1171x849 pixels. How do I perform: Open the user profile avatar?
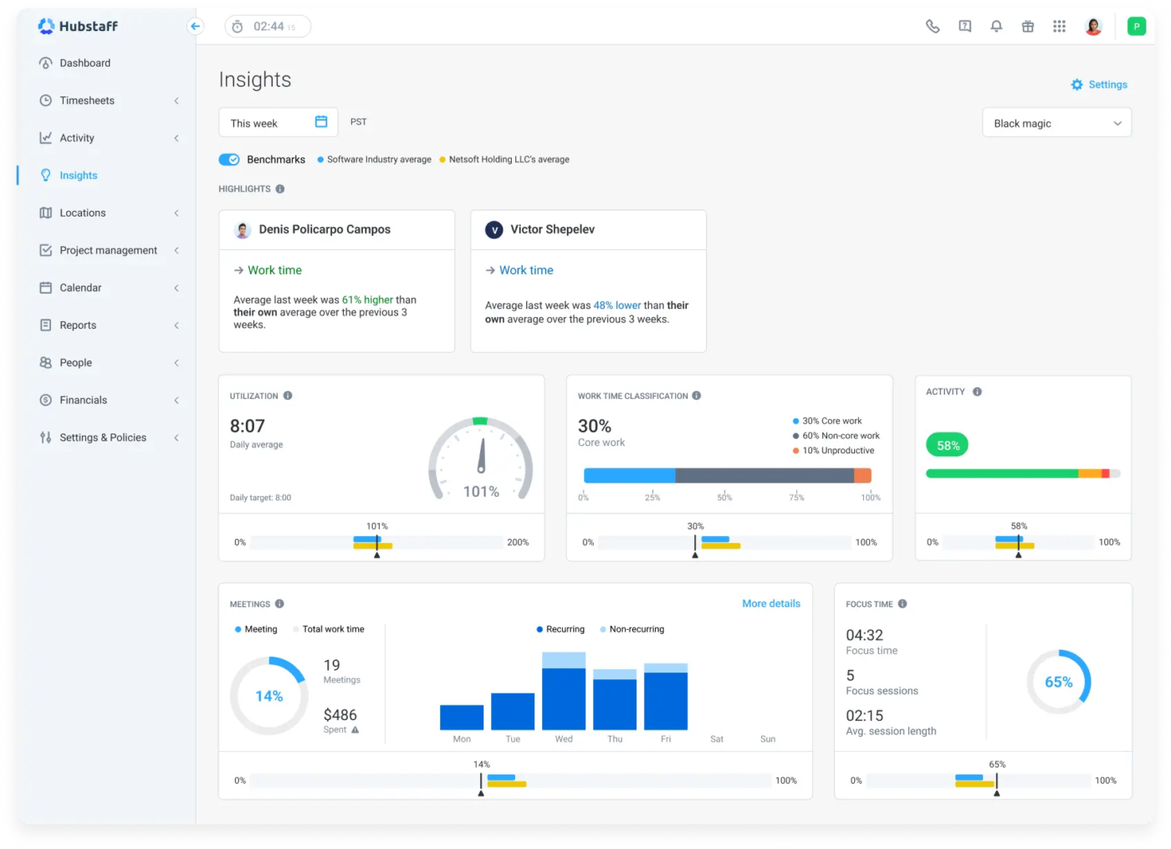1093,27
